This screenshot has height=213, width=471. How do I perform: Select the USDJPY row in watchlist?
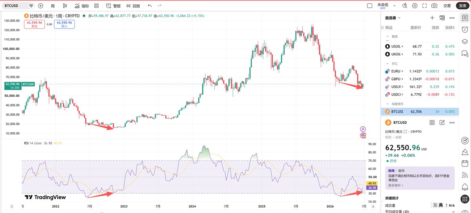click(420, 87)
